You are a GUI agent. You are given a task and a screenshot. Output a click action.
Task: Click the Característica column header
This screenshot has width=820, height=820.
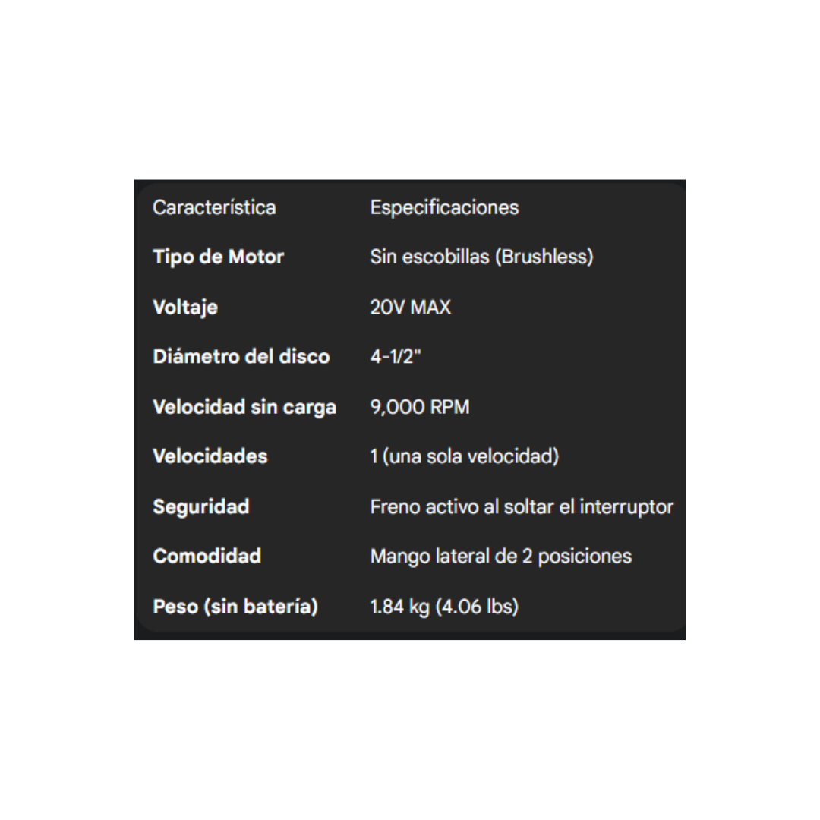pyautogui.click(x=214, y=207)
